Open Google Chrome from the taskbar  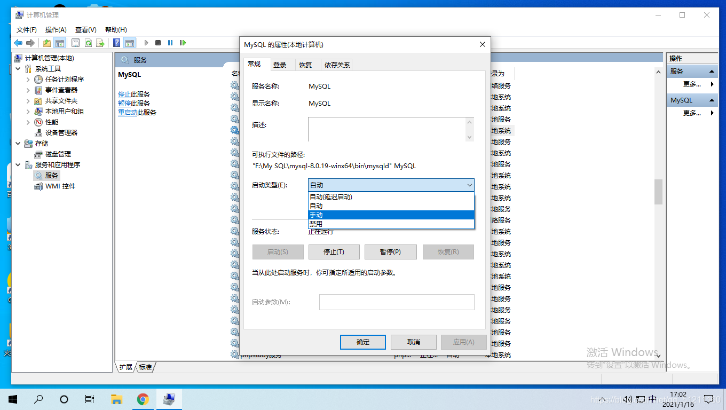143,399
